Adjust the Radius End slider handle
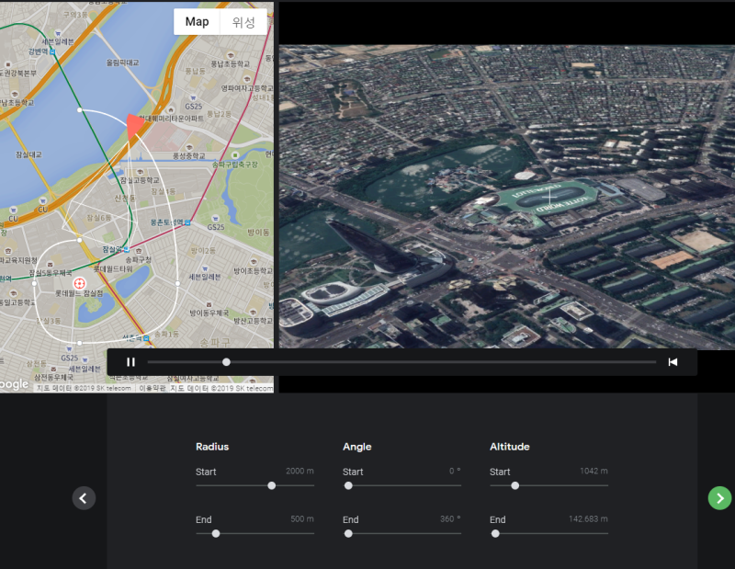This screenshot has height=569, width=735. (216, 533)
